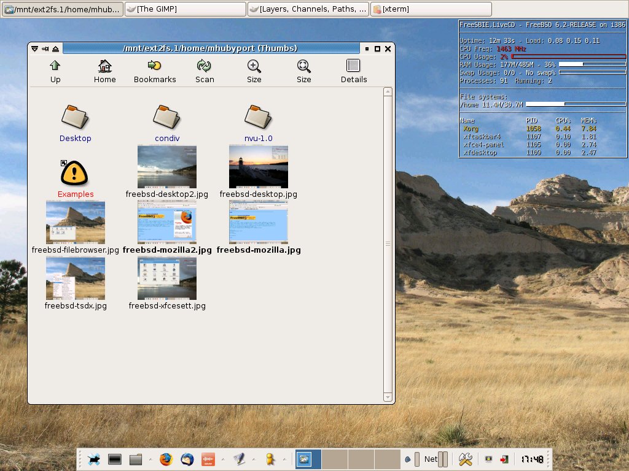
Task: Launch Thunderbird from the bottom panel
Action: pyautogui.click(x=187, y=459)
